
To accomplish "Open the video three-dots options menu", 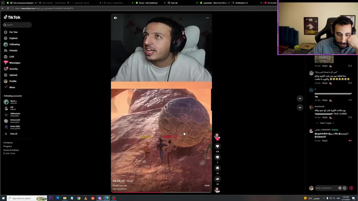I will [207, 18].
